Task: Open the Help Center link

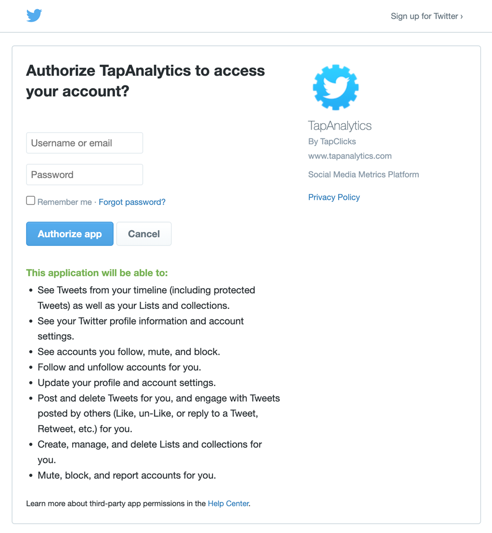Action: [x=228, y=503]
